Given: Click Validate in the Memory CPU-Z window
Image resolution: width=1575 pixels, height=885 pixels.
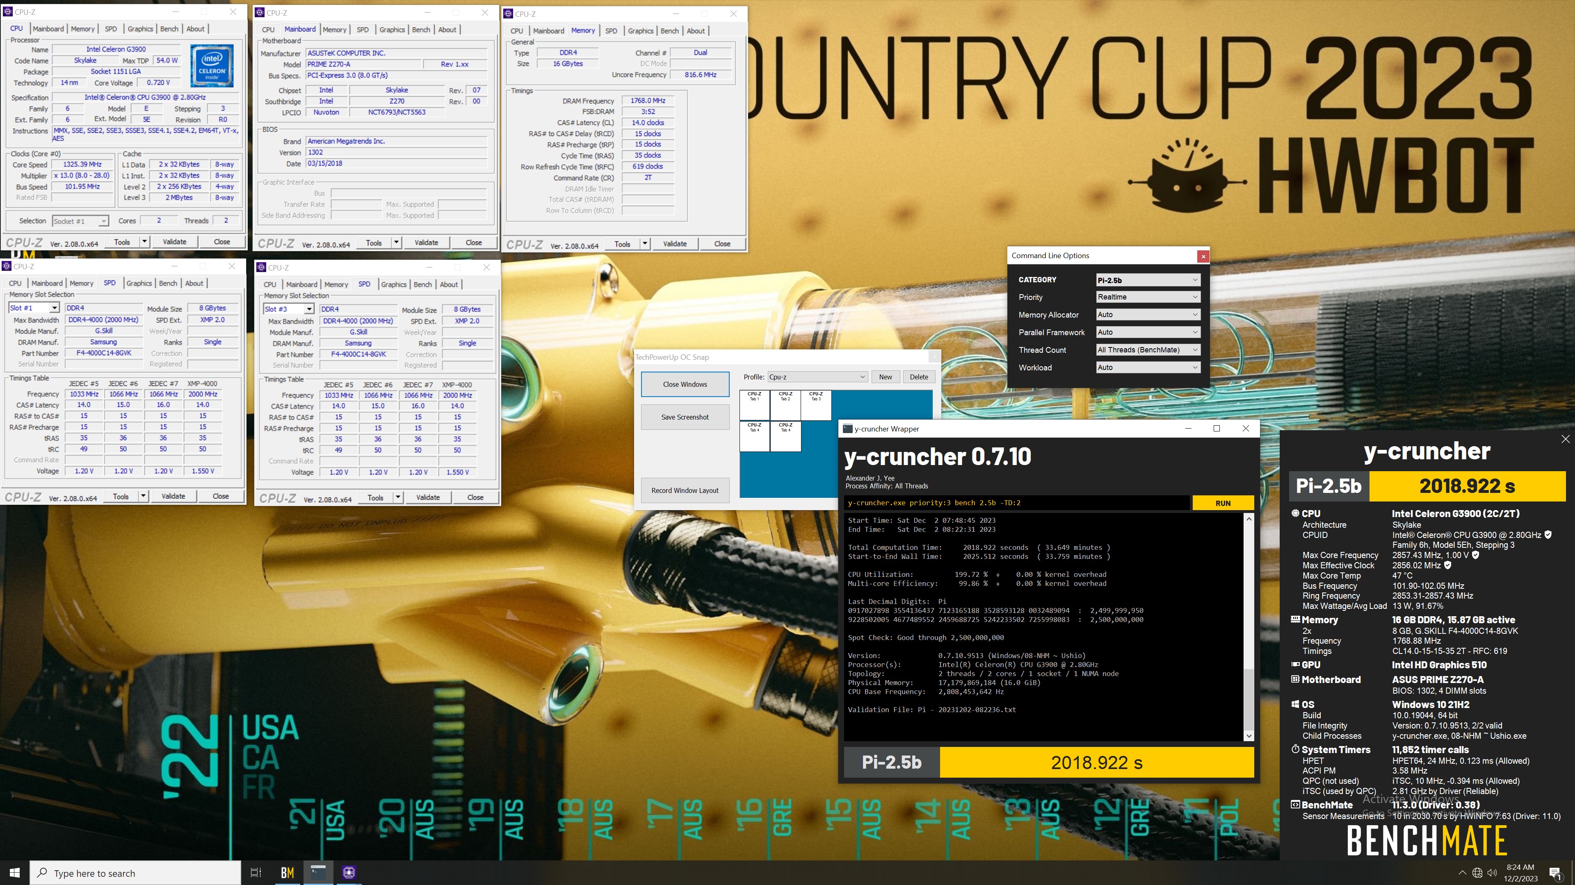Looking at the screenshot, I should pyautogui.click(x=674, y=244).
